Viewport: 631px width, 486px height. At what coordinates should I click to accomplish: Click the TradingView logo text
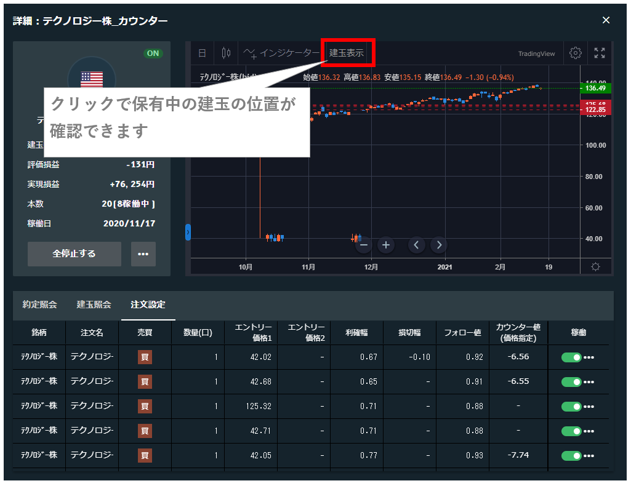[x=536, y=54]
